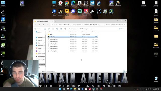161x91 pixels.
Task: Add a new Explorer tab
Action: [56, 21]
